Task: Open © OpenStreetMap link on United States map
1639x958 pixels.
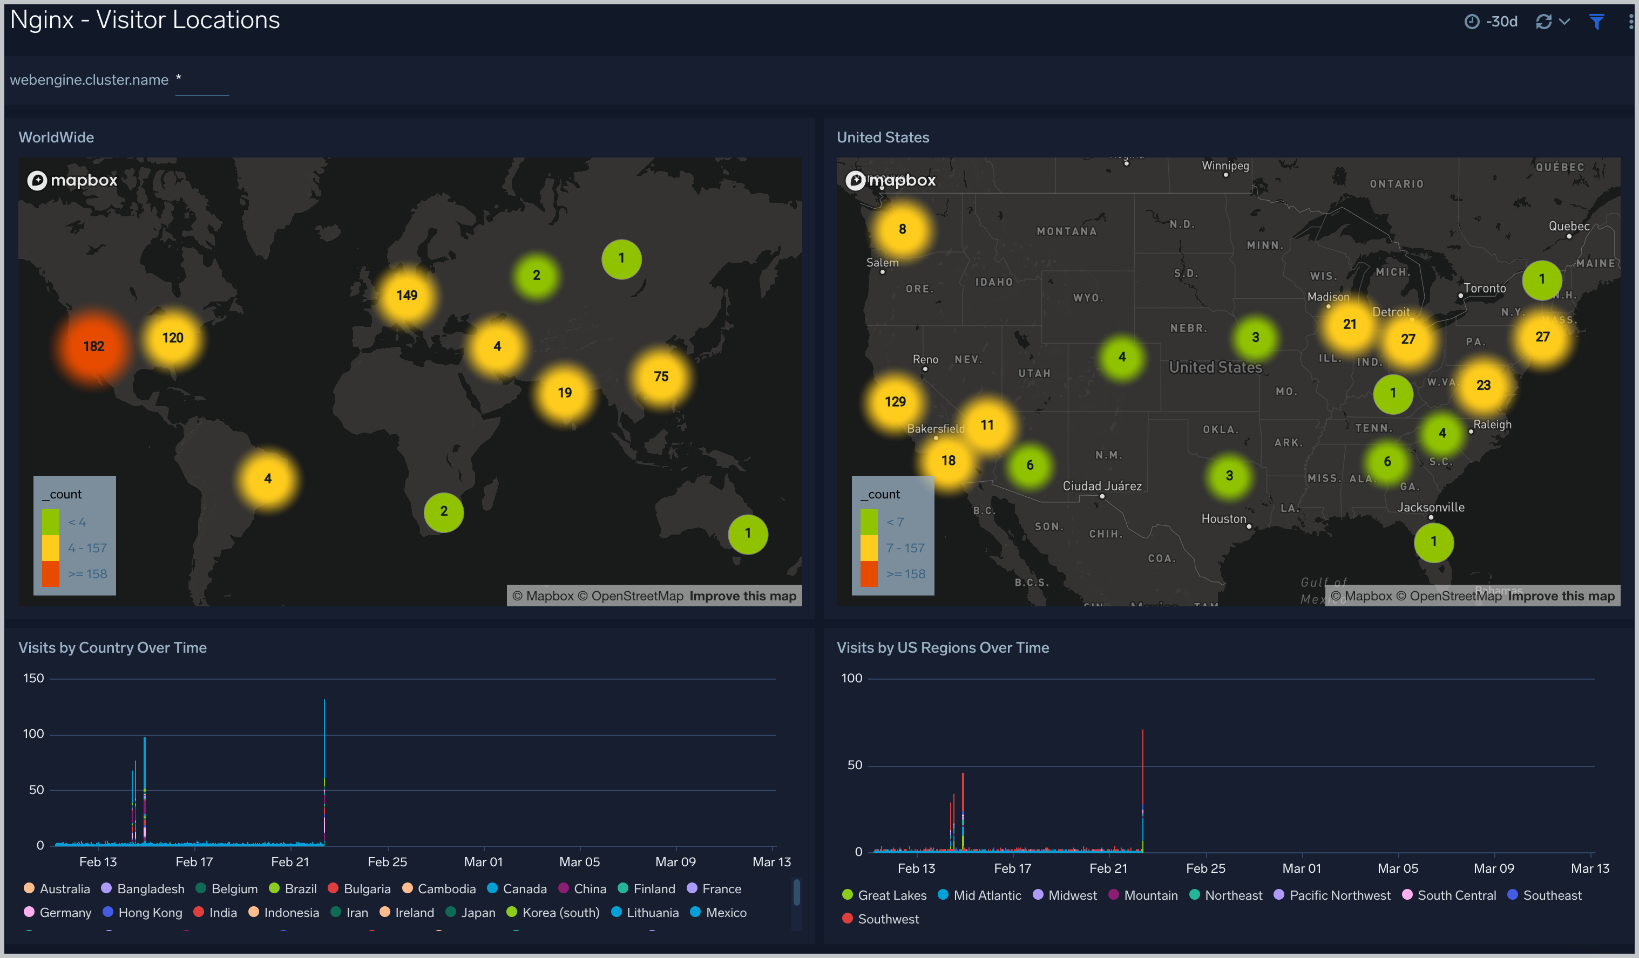Action: [1449, 596]
